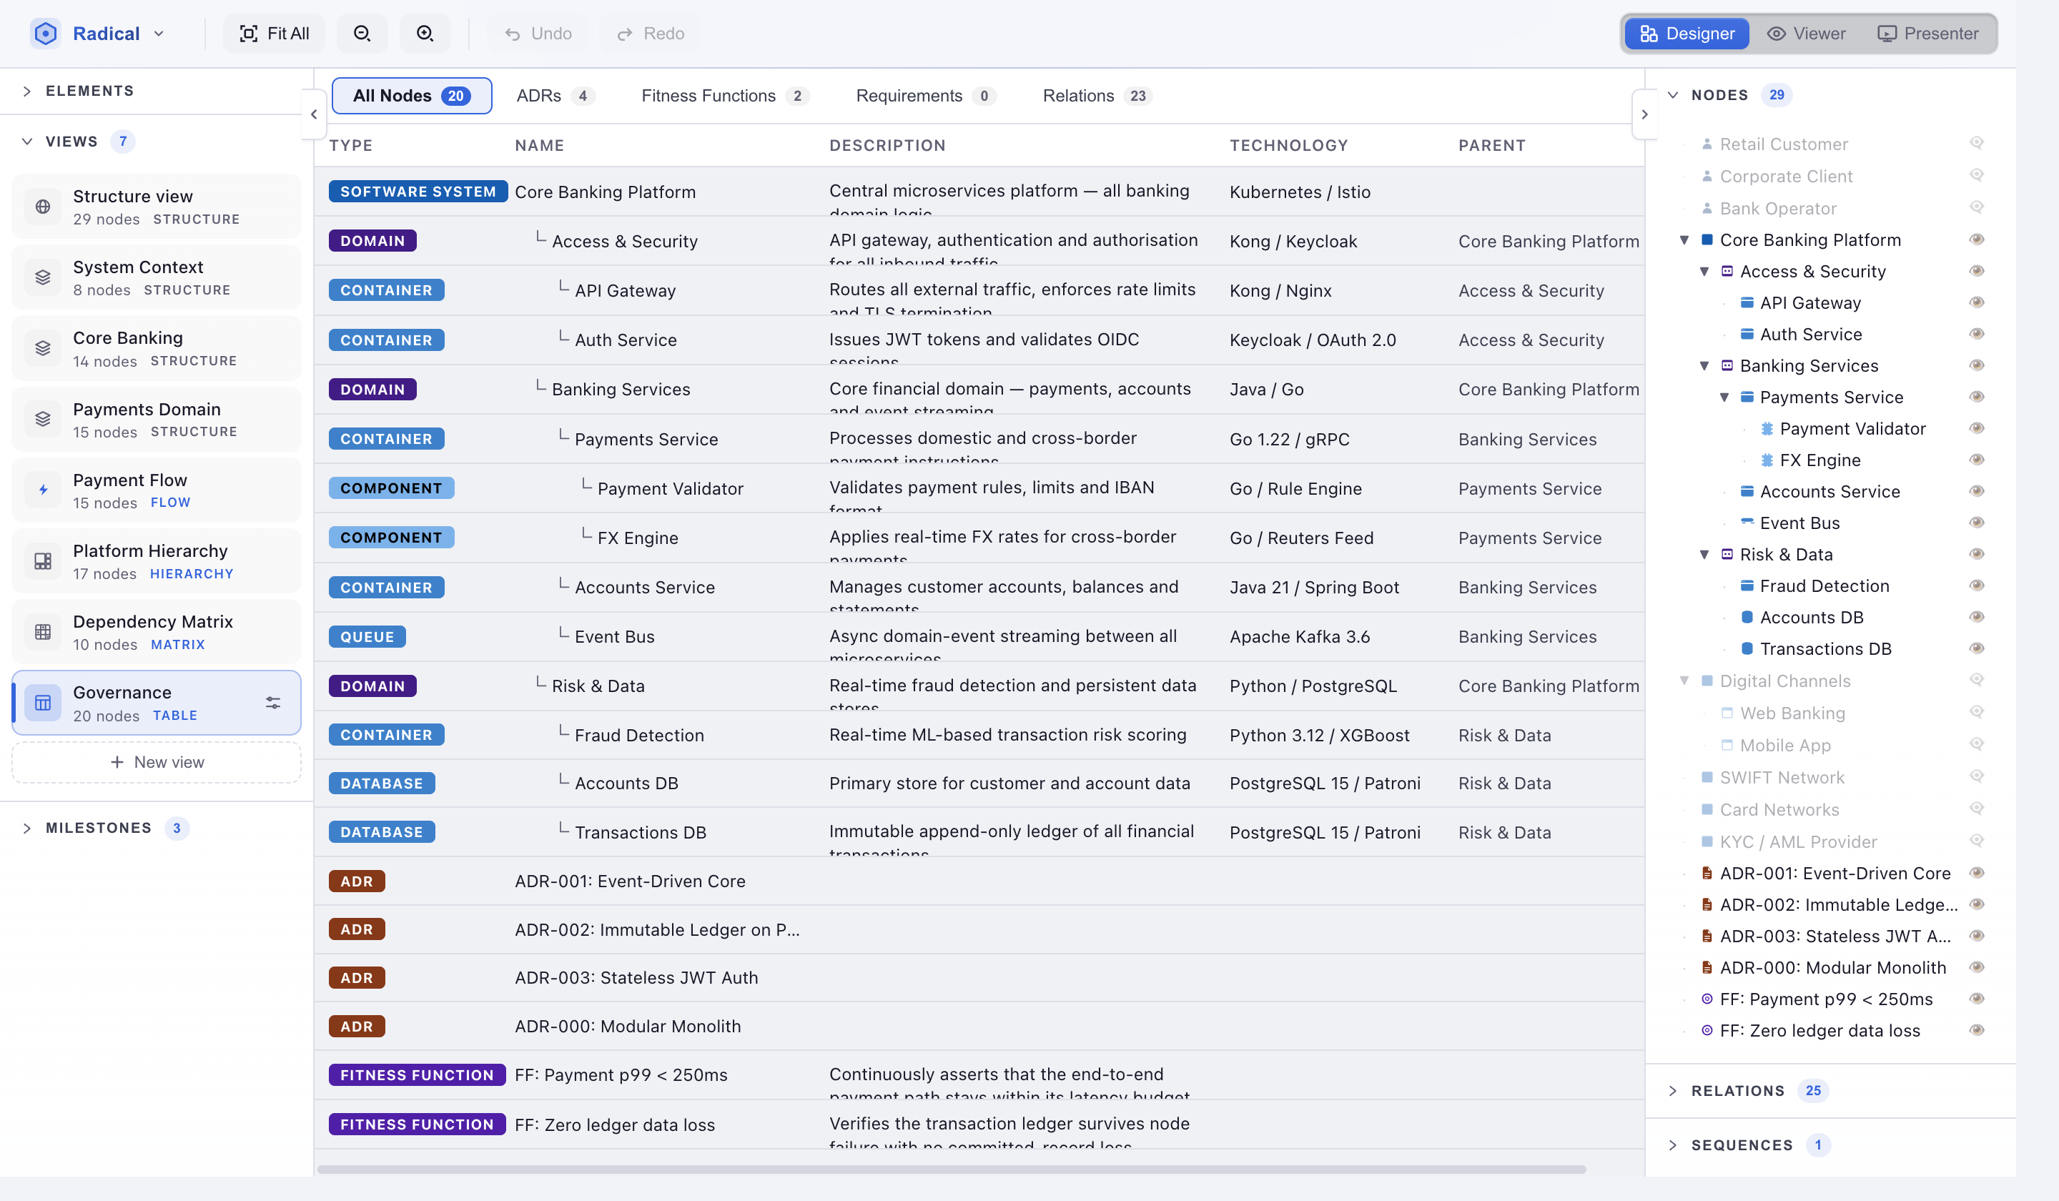Click the Radical hexagon logo icon
The image size is (2059, 1201).
tap(46, 34)
